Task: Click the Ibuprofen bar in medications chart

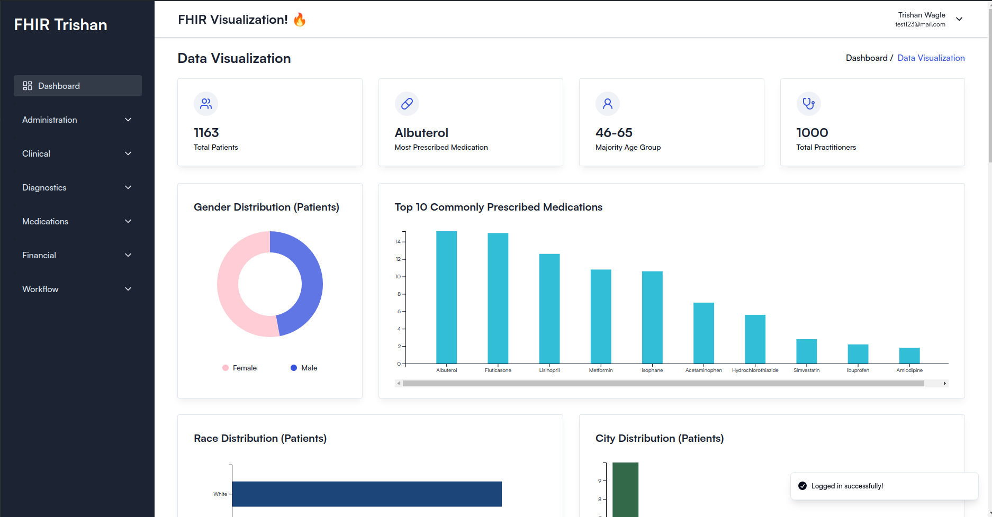Action: pos(858,354)
